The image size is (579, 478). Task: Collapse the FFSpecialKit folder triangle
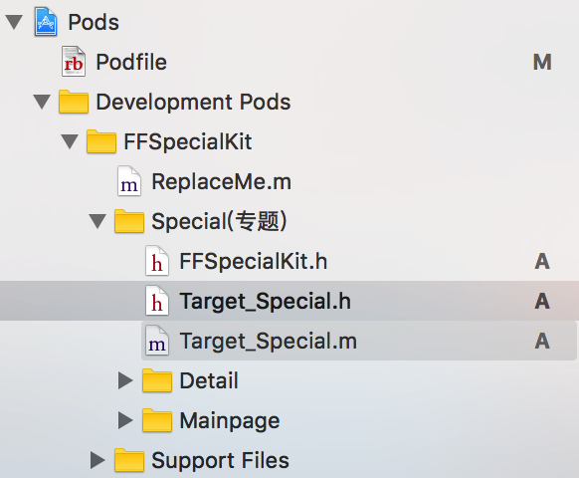70,141
